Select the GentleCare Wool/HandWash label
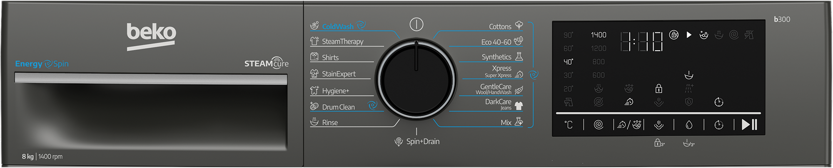The image size is (833, 168). pos(494,89)
